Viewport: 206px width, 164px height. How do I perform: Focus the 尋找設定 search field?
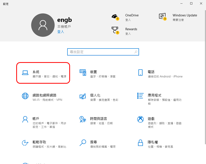(x=103, y=52)
